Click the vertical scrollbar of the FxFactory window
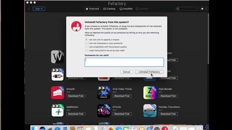This screenshot has height=130, width=232. (x=208, y=39)
